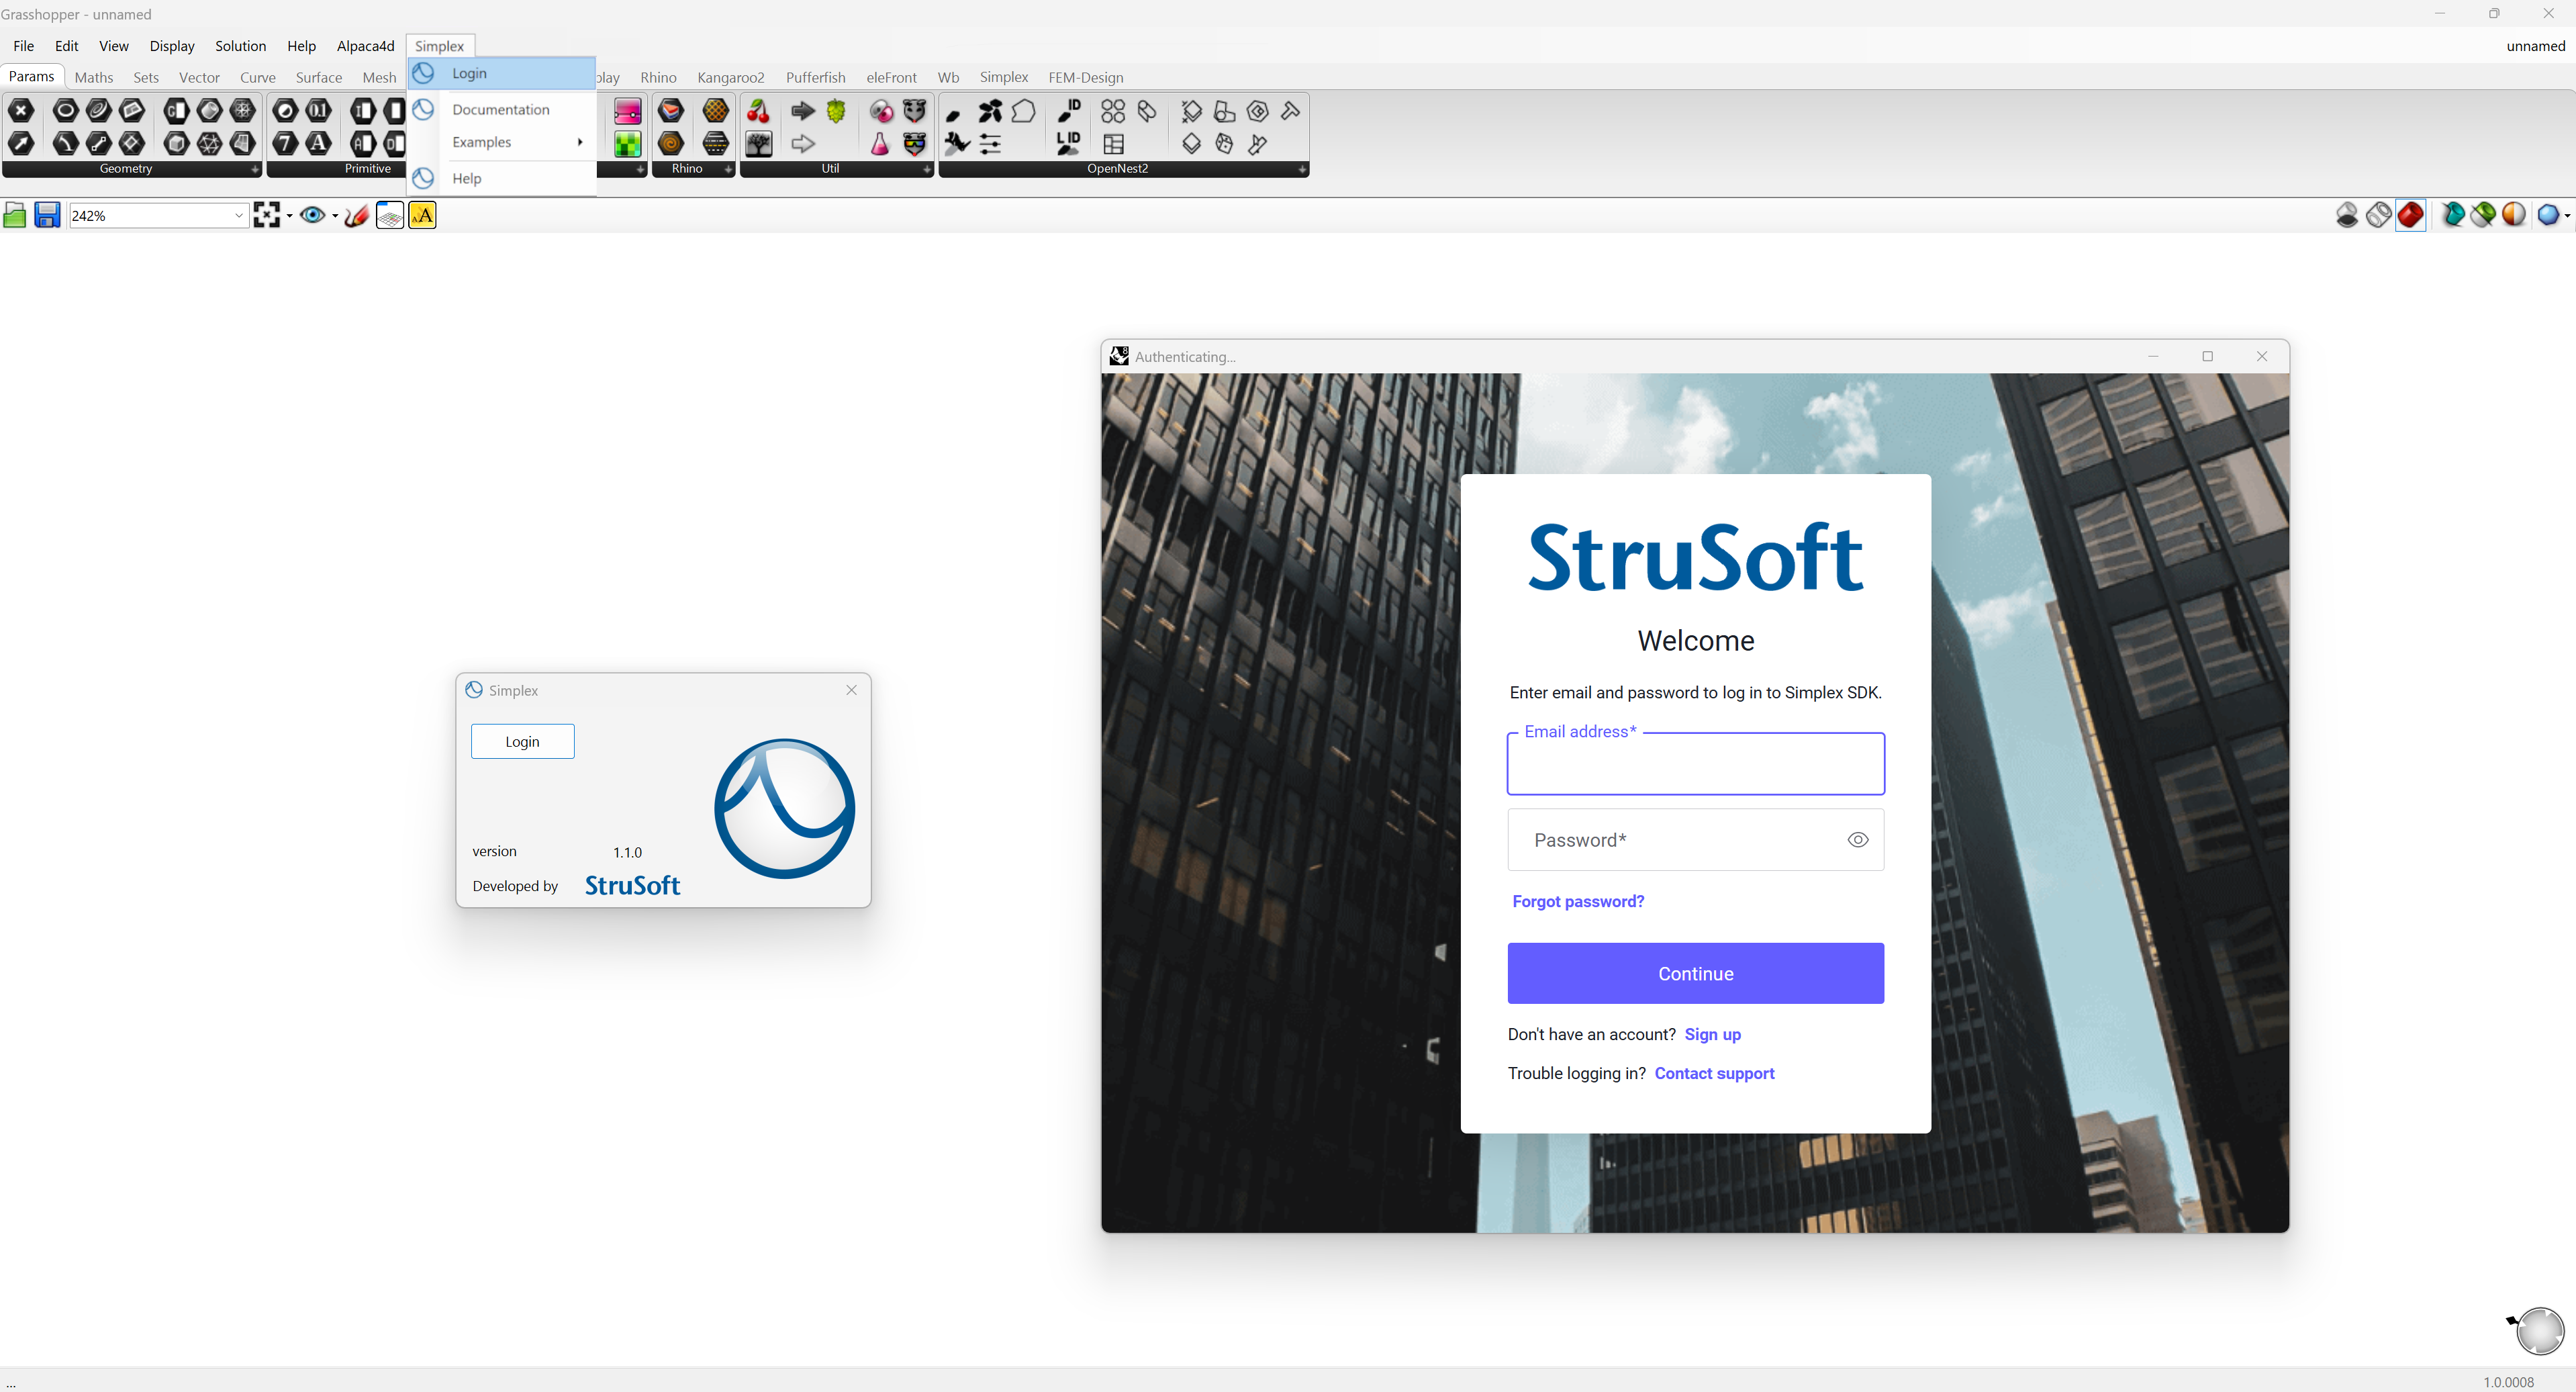The width and height of the screenshot is (2576, 1392).
Task: Open the Kangaroo2 menu tab
Action: tap(731, 77)
